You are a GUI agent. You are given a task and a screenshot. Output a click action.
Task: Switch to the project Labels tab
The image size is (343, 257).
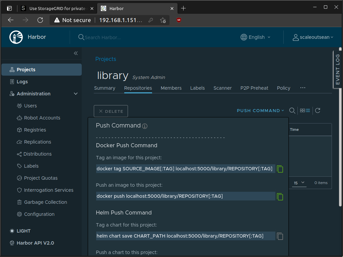pyautogui.click(x=198, y=88)
